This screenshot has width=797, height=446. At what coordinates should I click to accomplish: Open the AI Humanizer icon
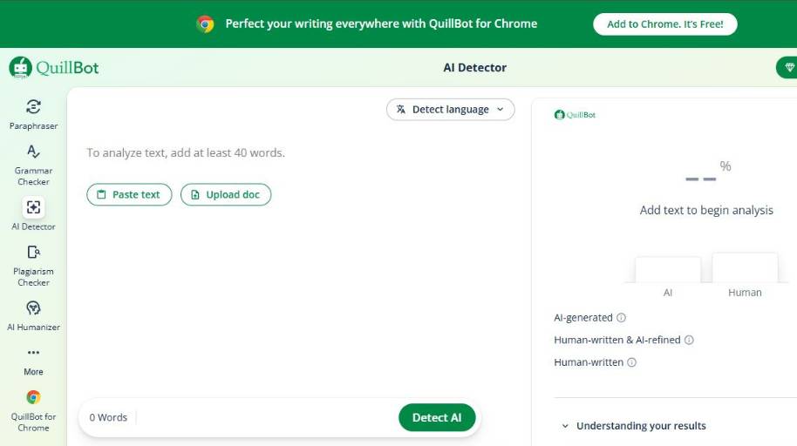pyautogui.click(x=33, y=308)
